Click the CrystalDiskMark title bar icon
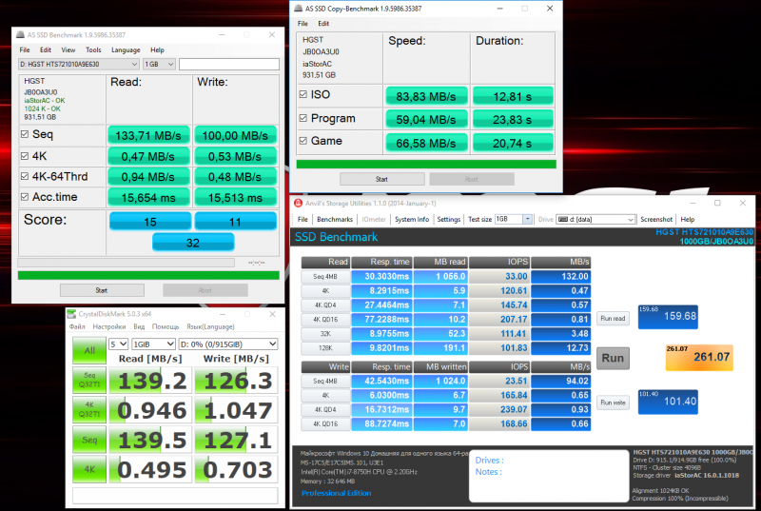The image size is (761, 511). (x=72, y=314)
